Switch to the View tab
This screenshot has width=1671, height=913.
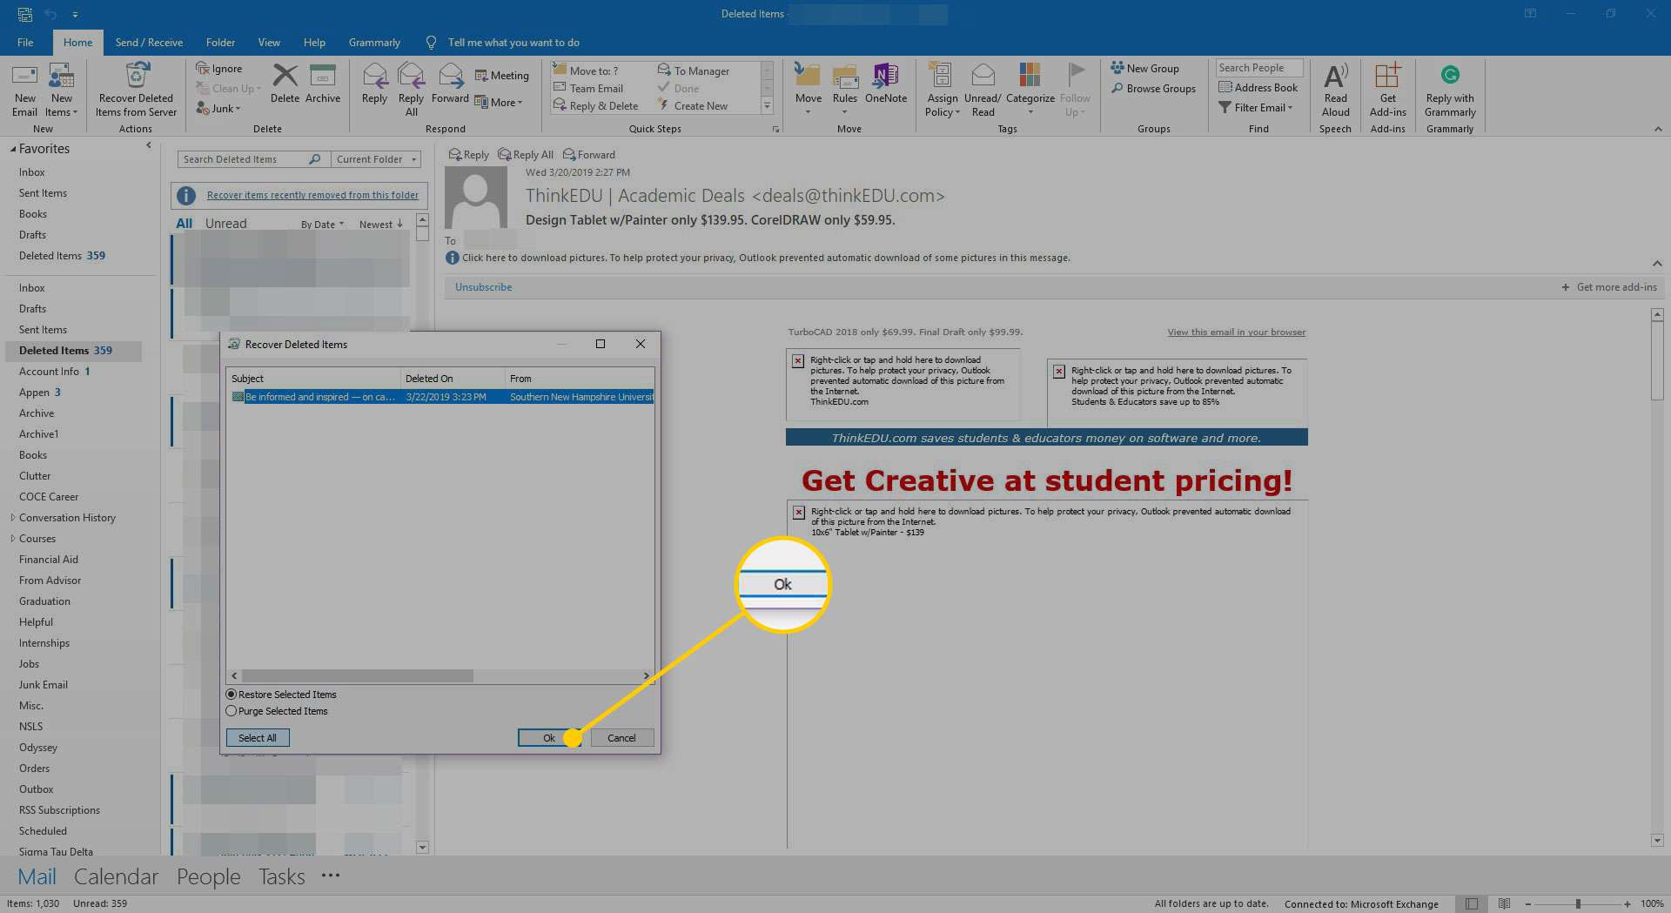point(269,43)
